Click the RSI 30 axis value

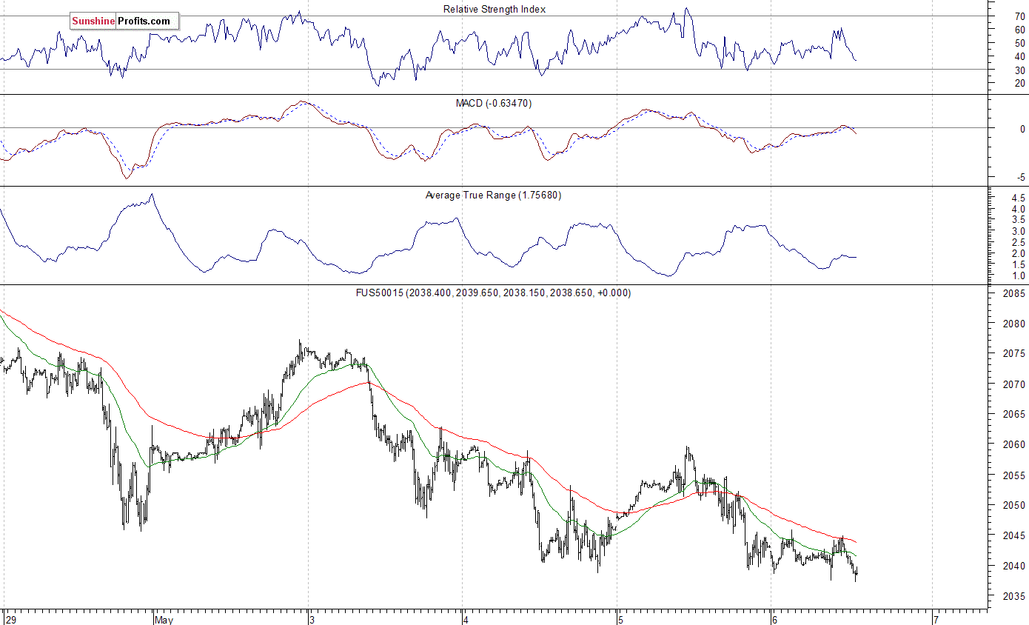(x=1020, y=70)
